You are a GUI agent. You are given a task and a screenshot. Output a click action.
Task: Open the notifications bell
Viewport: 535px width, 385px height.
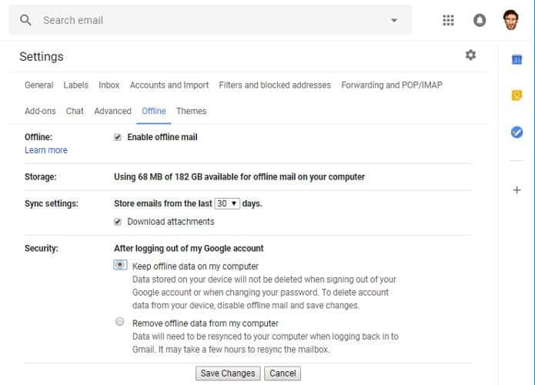(x=480, y=20)
